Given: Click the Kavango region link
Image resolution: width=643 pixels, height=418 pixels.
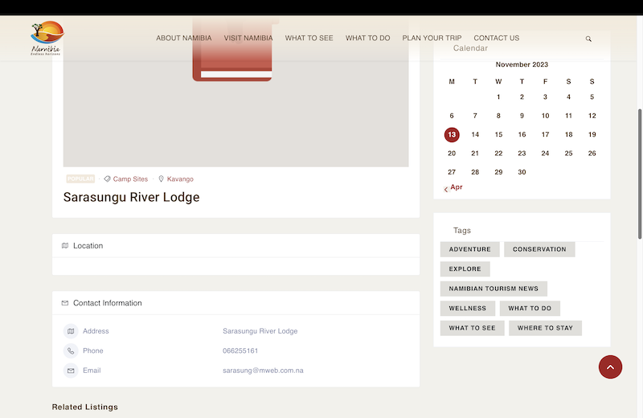Looking at the screenshot, I should point(180,179).
